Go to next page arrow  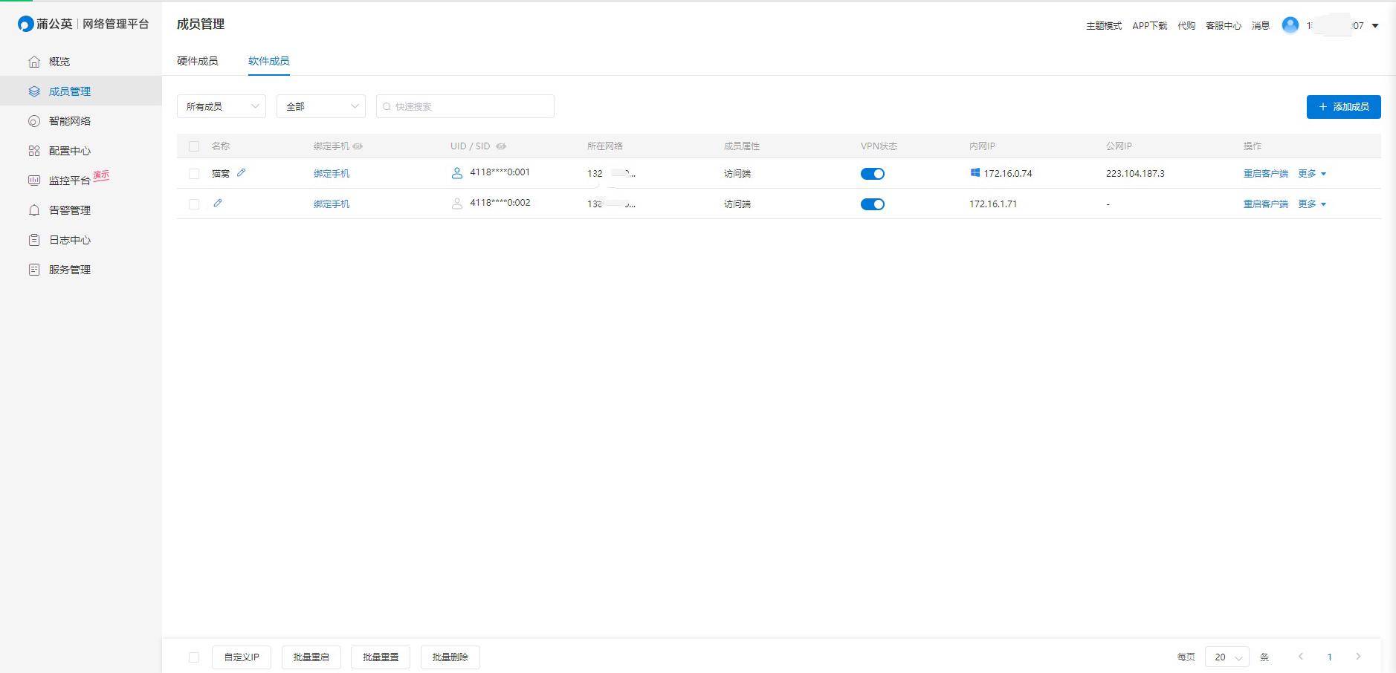click(x=1358, y=657)
